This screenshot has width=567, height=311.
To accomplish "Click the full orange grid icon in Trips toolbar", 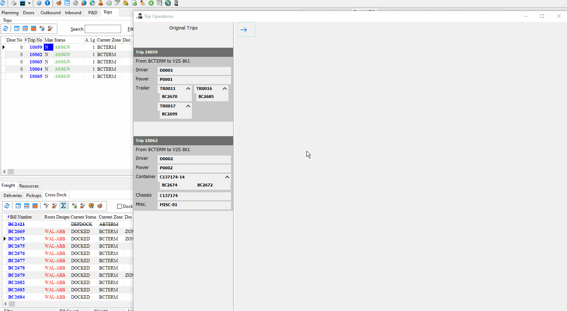I will tap(34, 28).
